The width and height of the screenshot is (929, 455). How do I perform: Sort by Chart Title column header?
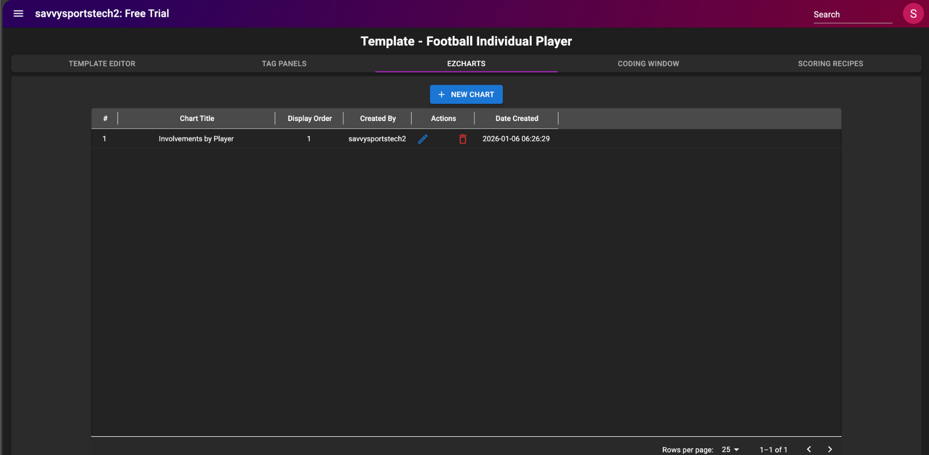[x=197, y=119]
